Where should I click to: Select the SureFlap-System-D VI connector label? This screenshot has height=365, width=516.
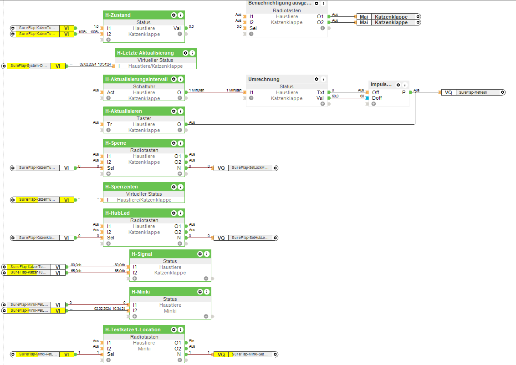pos(29,66)
